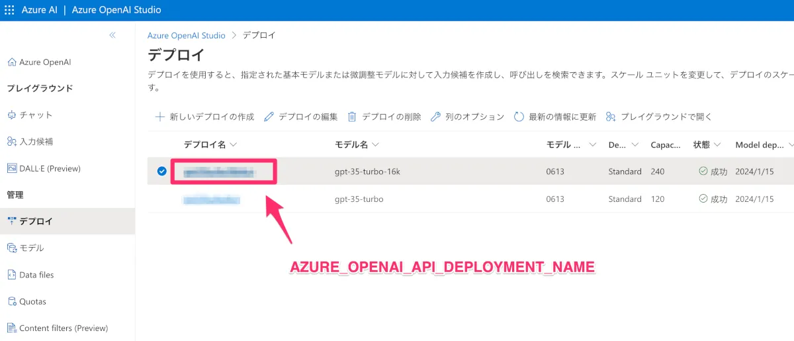Viewport: 794px width, 341px height.
Task: Click 2024/1/15 date in gpt-35-turbo-16k row
Action: [754, 171]
